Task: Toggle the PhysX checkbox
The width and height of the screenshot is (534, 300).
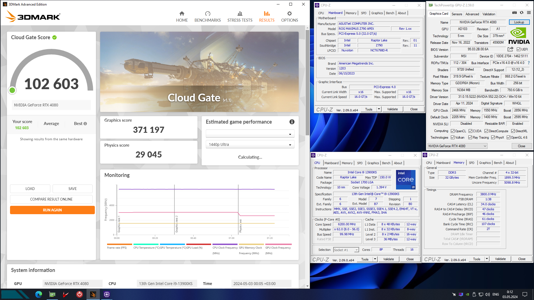Action: [x=493, y=137]
